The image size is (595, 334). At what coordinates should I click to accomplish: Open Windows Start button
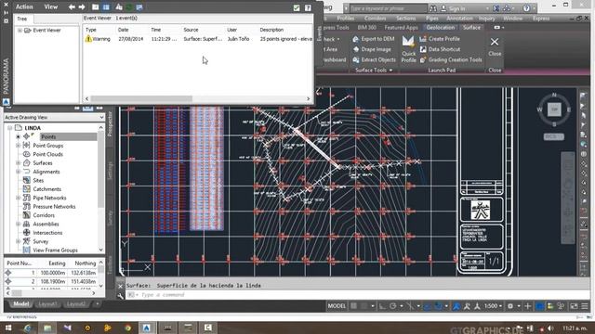click(8, 328)
